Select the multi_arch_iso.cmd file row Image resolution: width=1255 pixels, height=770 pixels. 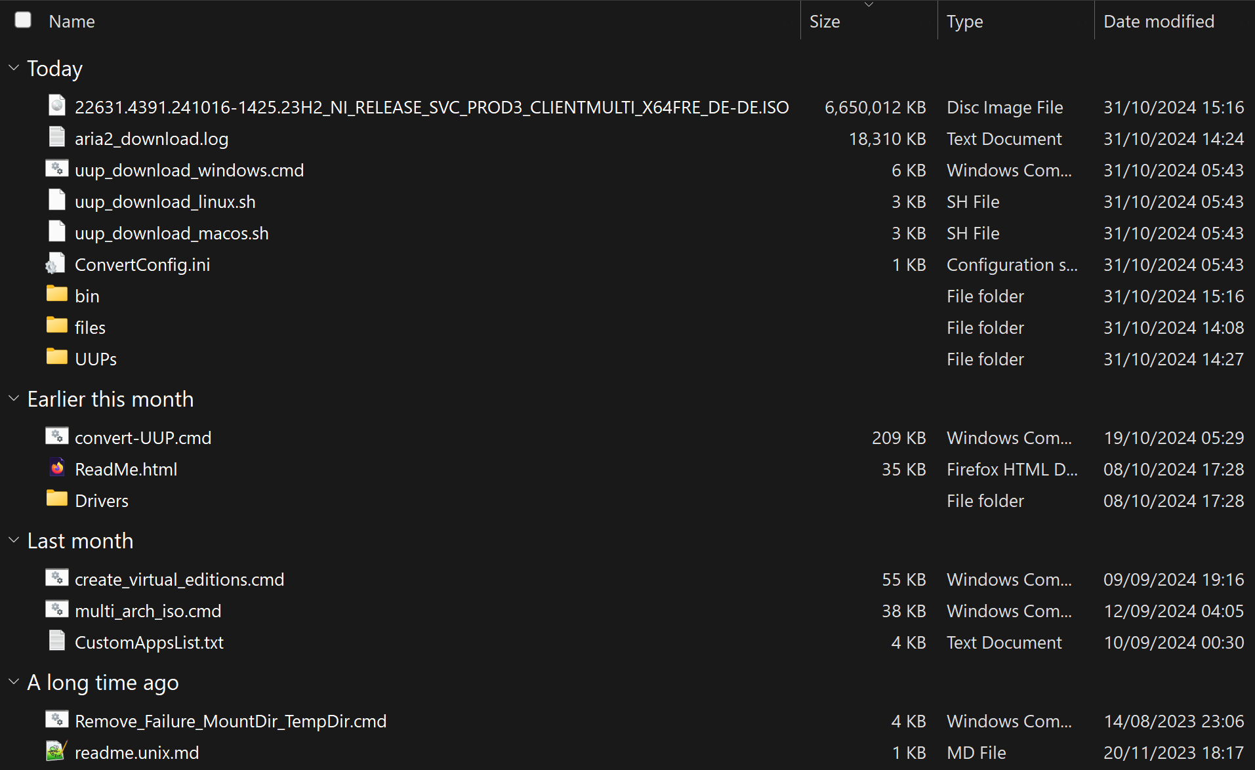click(148, 610)
